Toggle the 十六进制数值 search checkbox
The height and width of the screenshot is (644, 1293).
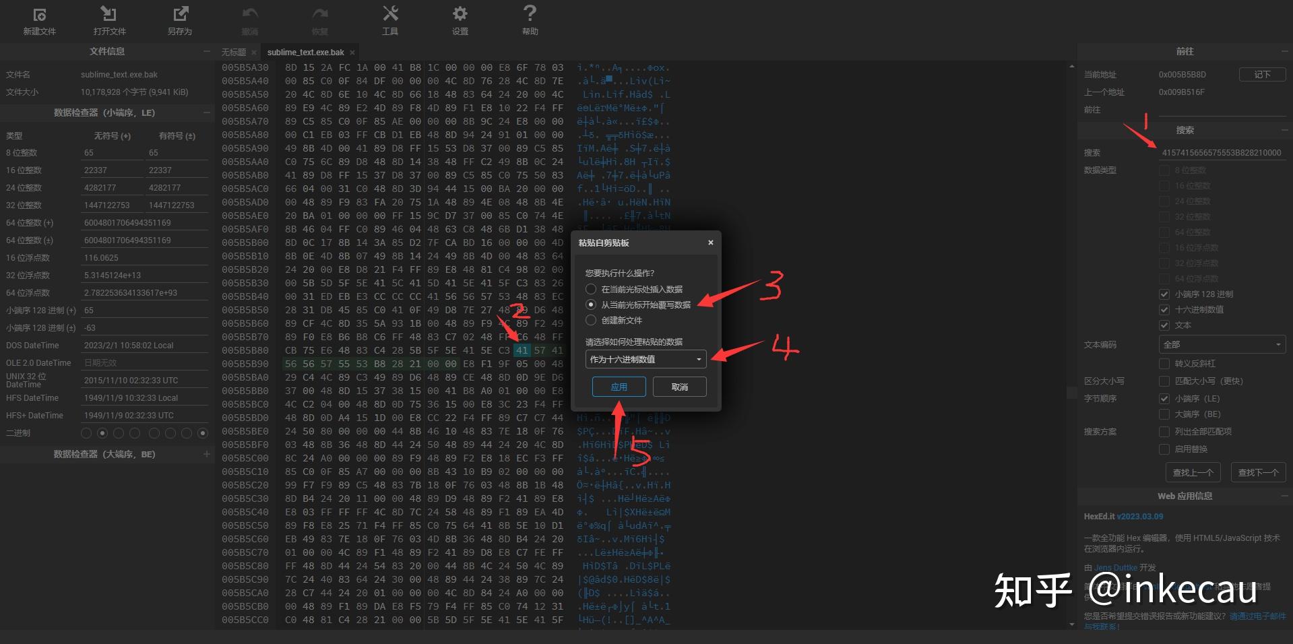pyautogui.click(x=1164, y=310)
